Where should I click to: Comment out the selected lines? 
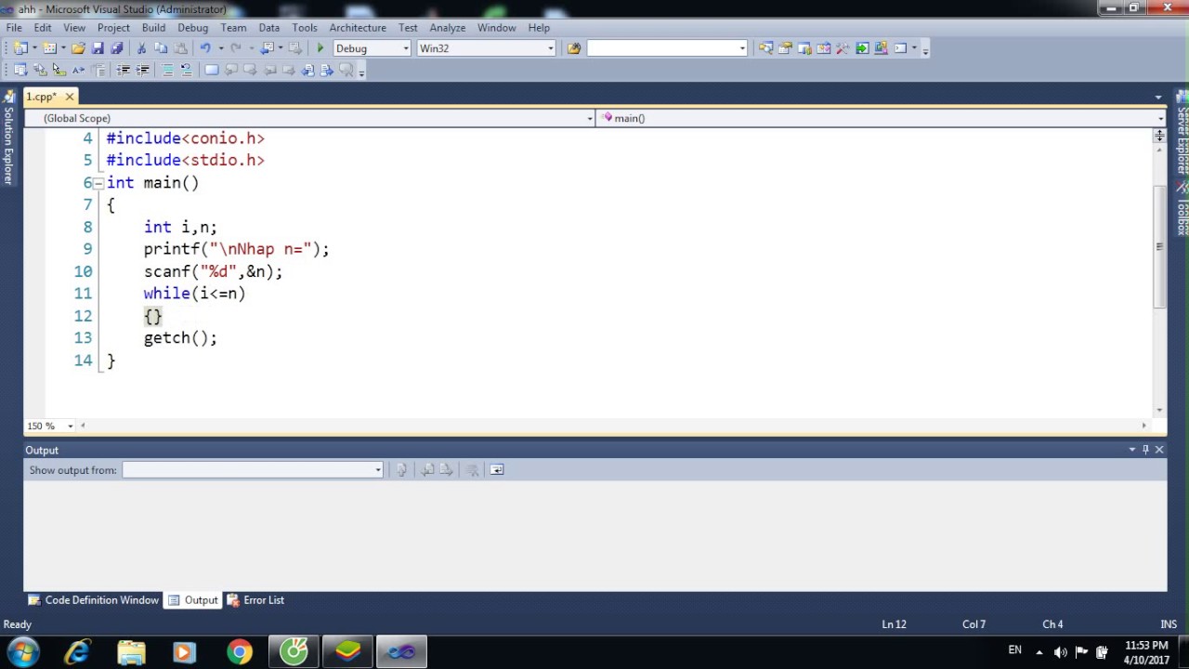(x=167, y=70)
